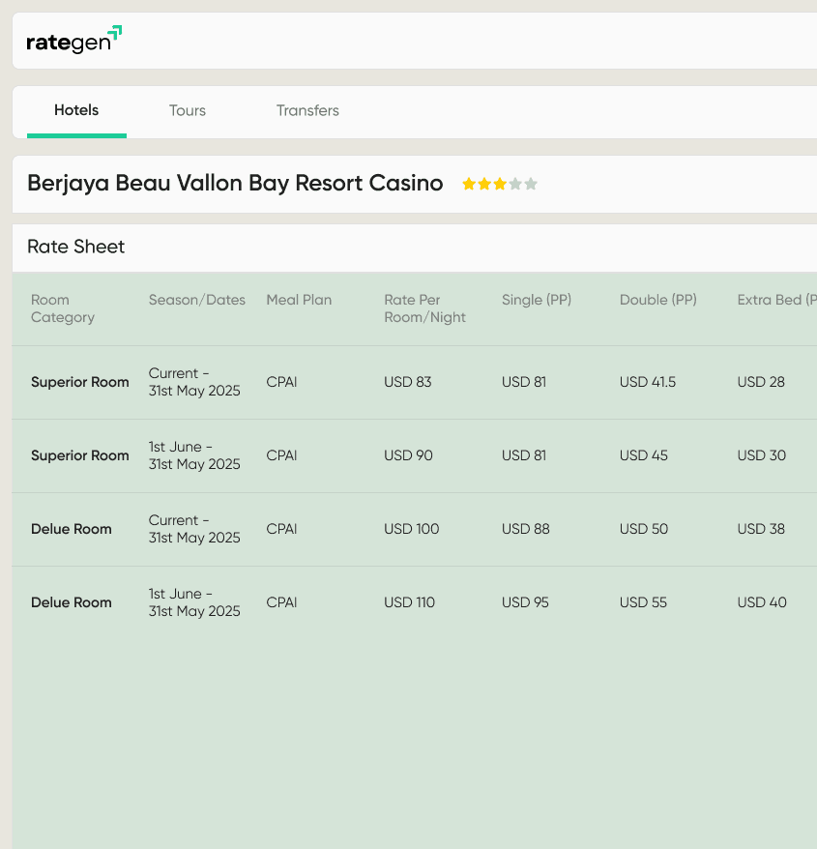The image size is (817, 849).
Task: Click the second gold star icon
Action: coord(485,183)
